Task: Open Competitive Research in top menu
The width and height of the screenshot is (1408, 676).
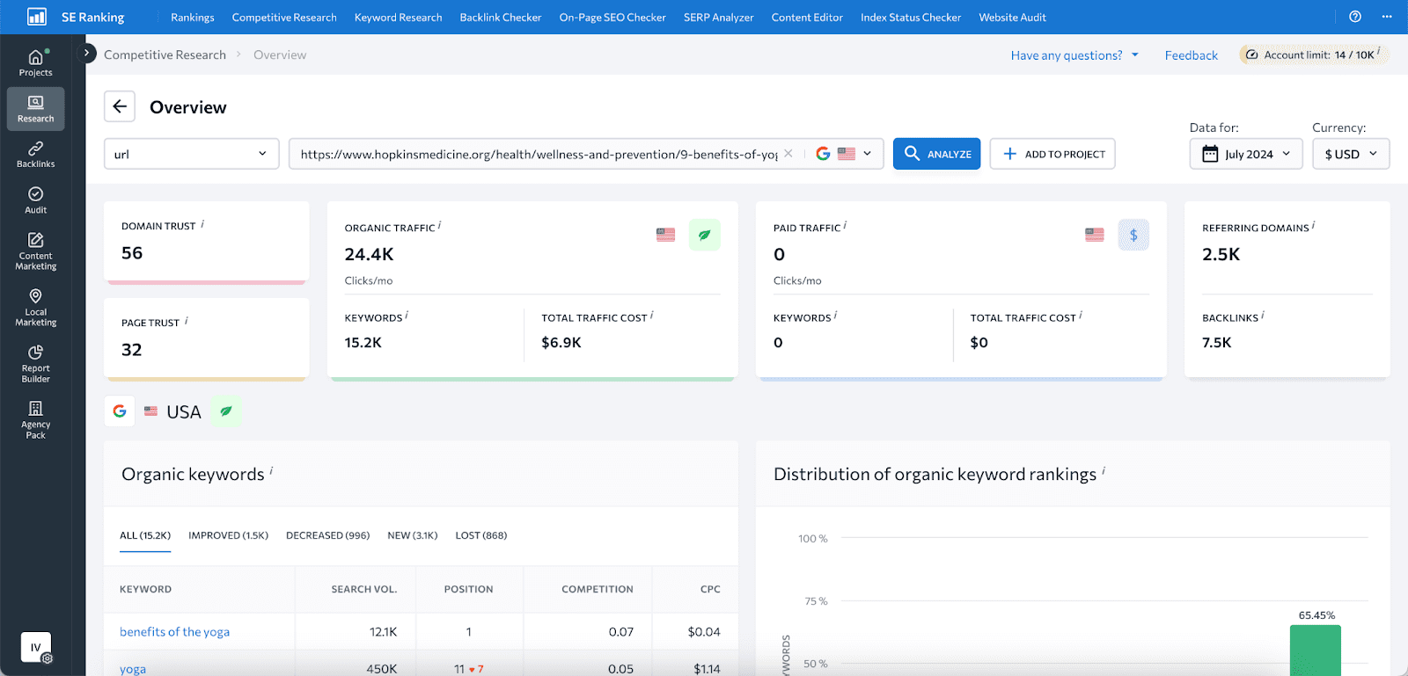Action: coord(284,17)
